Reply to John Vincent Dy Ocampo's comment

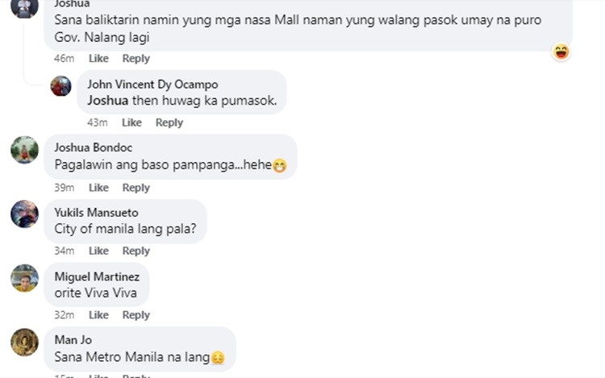[x=169, y=123]
